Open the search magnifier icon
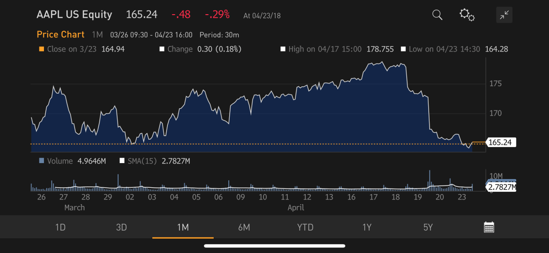The width and height of the screenshot is (549, 253). click(437, 15)
